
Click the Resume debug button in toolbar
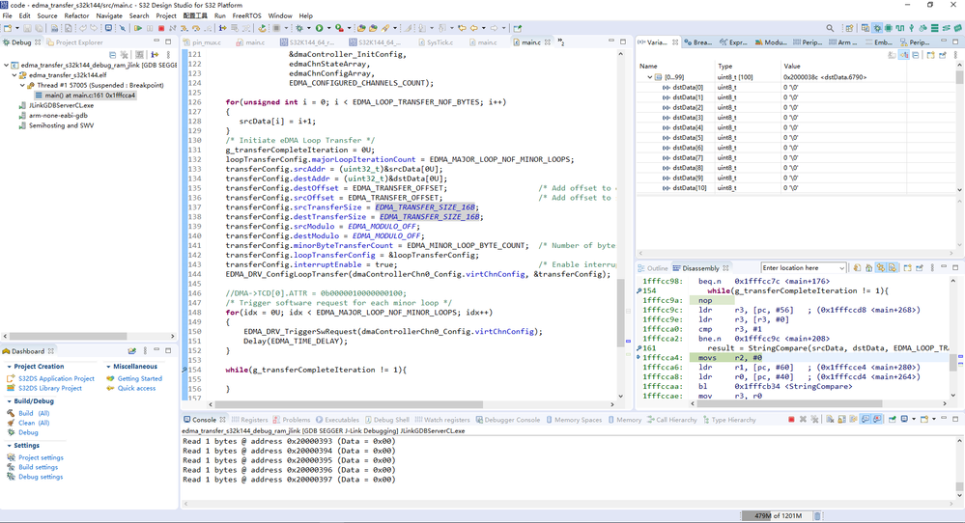pyautogui.click(x=138, y=28)
